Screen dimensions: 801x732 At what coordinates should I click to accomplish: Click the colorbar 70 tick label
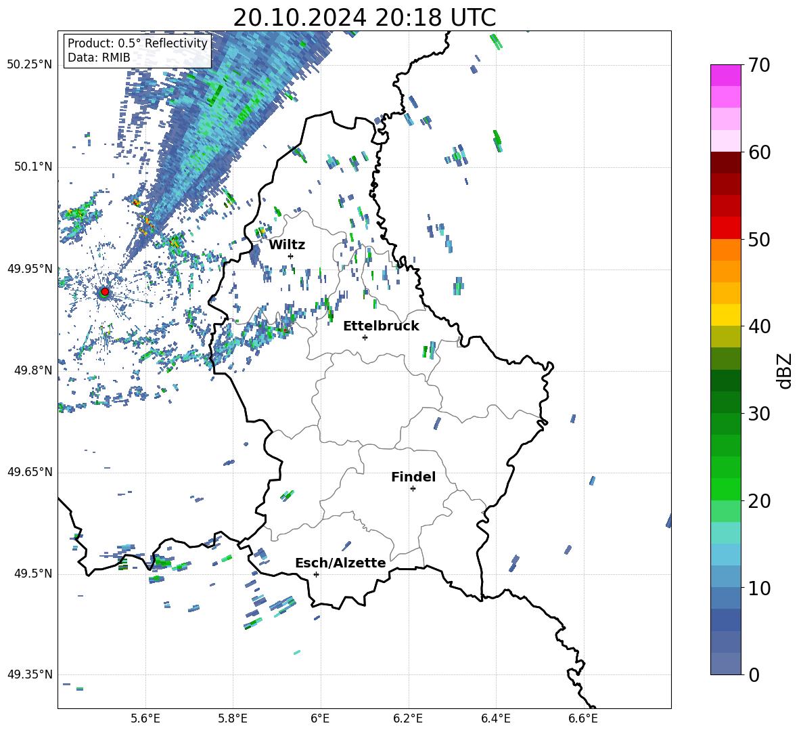[758, 66]
